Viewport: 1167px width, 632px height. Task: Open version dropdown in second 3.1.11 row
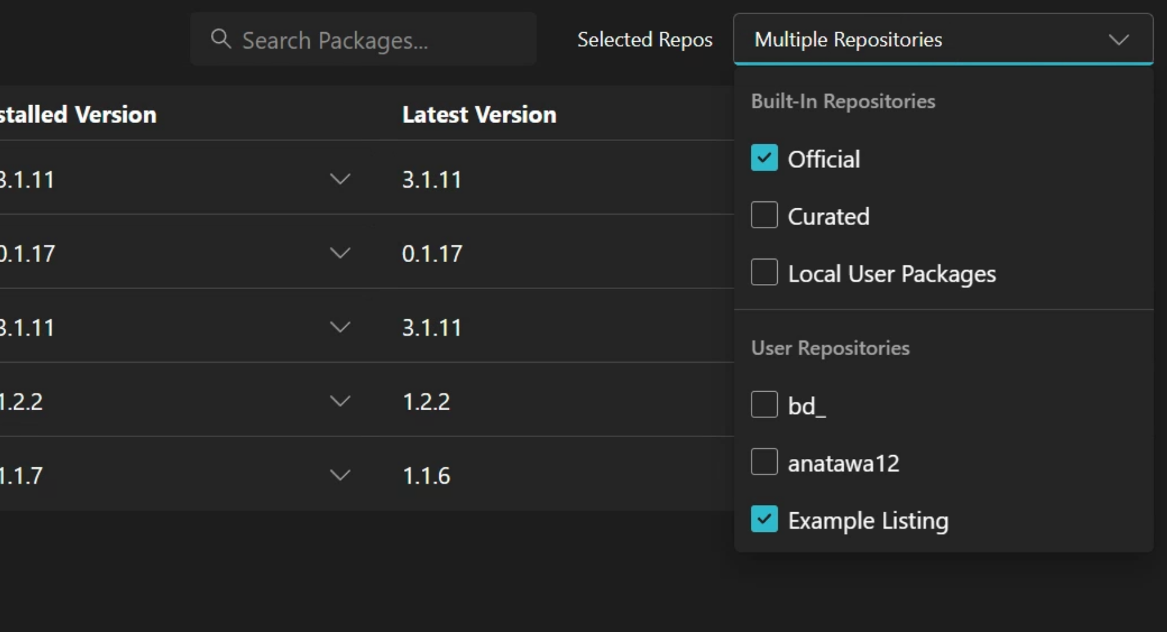pyautogui.click(x=340, y=328)
